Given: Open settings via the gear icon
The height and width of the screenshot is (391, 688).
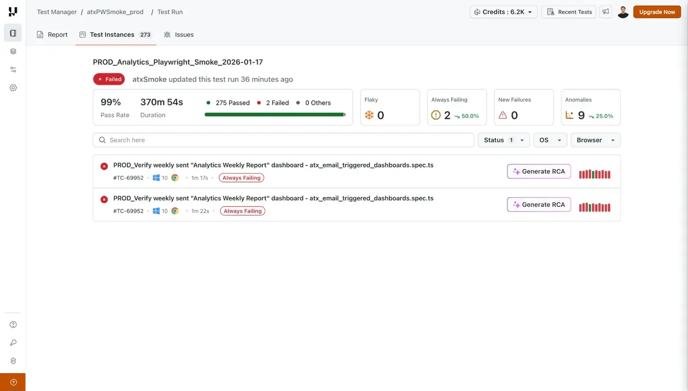Looking at the screenshot, I should (13, 88).
